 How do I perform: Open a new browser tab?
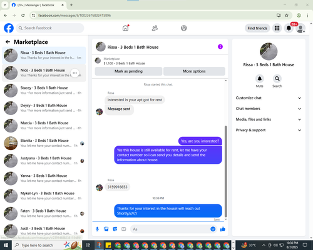71,5
